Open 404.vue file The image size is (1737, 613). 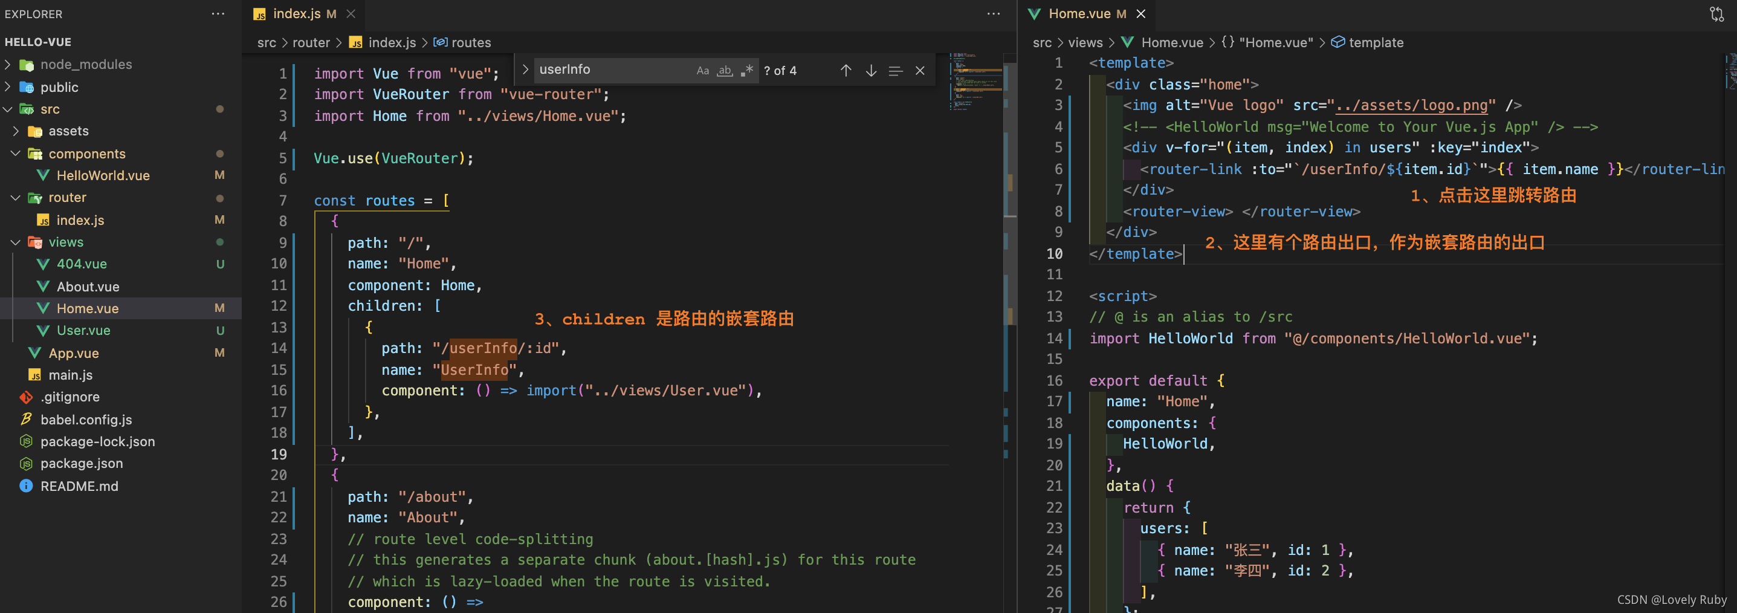point(82,264)
